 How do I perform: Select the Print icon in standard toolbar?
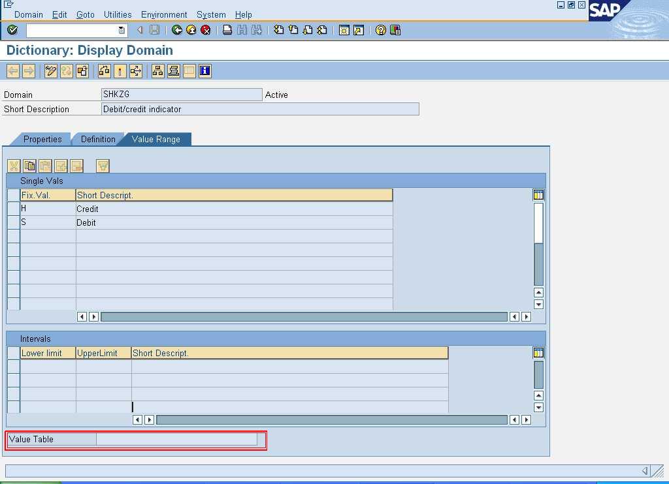[x=227, y=29]
